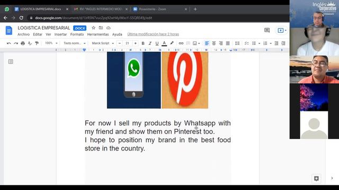This screenshot has width=339, height=190.
Task: Open the paragraph style dropdown
Action: click(75, 43)
